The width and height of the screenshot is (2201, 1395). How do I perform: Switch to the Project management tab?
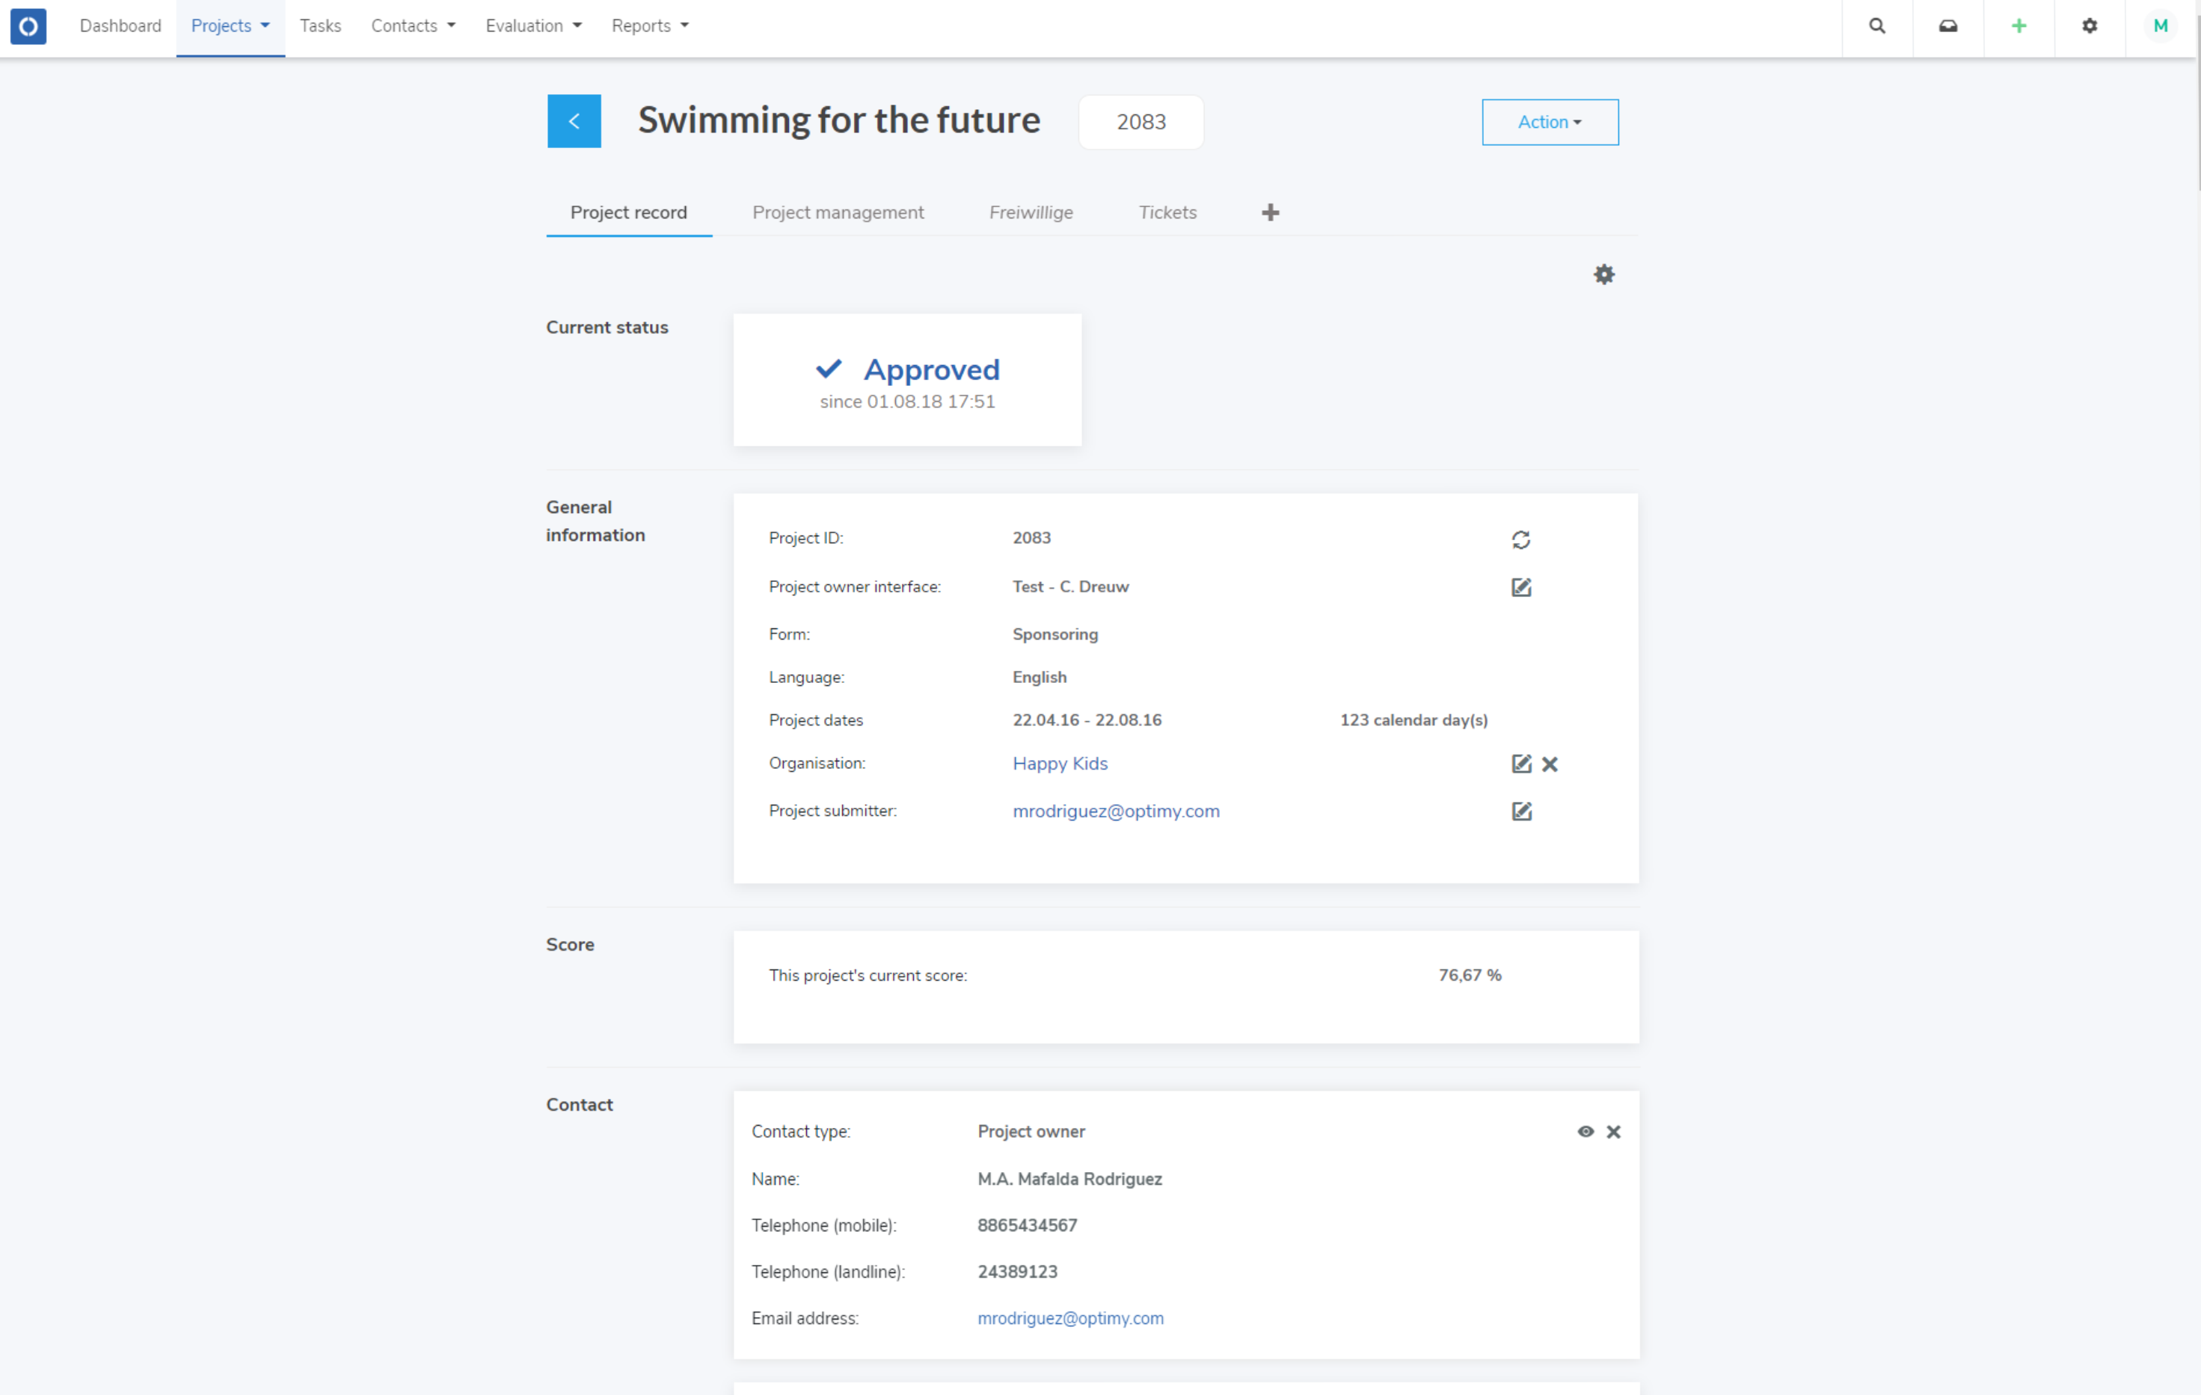click(838, 212)
